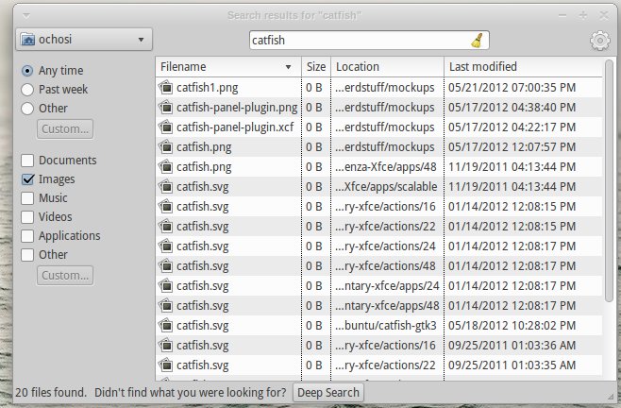Open the window menu arrow in title bar

click(26, 16)
